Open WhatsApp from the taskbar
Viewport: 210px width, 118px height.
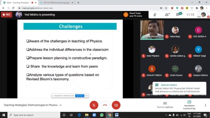coord(102,115)
